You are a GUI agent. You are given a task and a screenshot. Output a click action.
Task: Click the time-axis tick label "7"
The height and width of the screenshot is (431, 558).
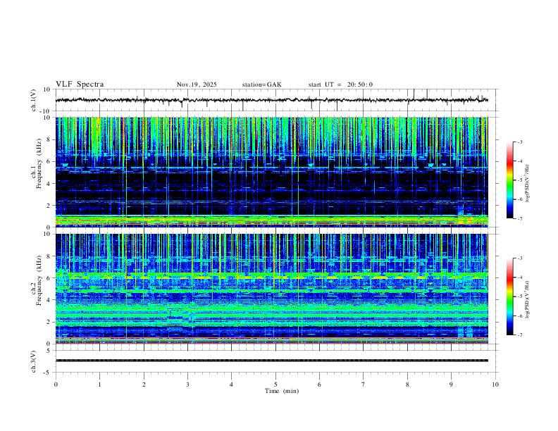(364, 385)
